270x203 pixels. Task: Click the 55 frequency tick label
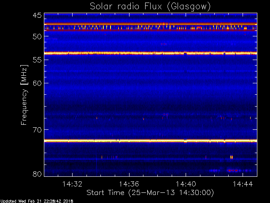tap(37, 60)
